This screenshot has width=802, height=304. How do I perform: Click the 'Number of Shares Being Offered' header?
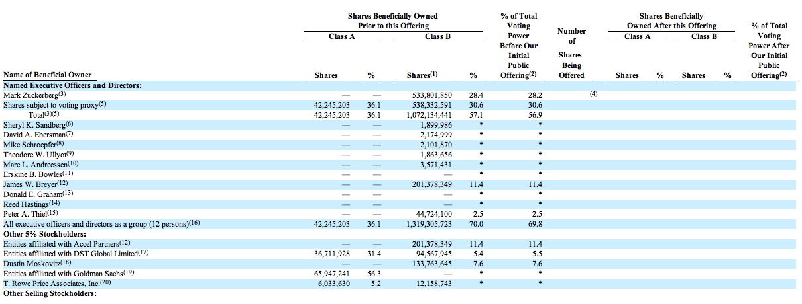[571, 53]
